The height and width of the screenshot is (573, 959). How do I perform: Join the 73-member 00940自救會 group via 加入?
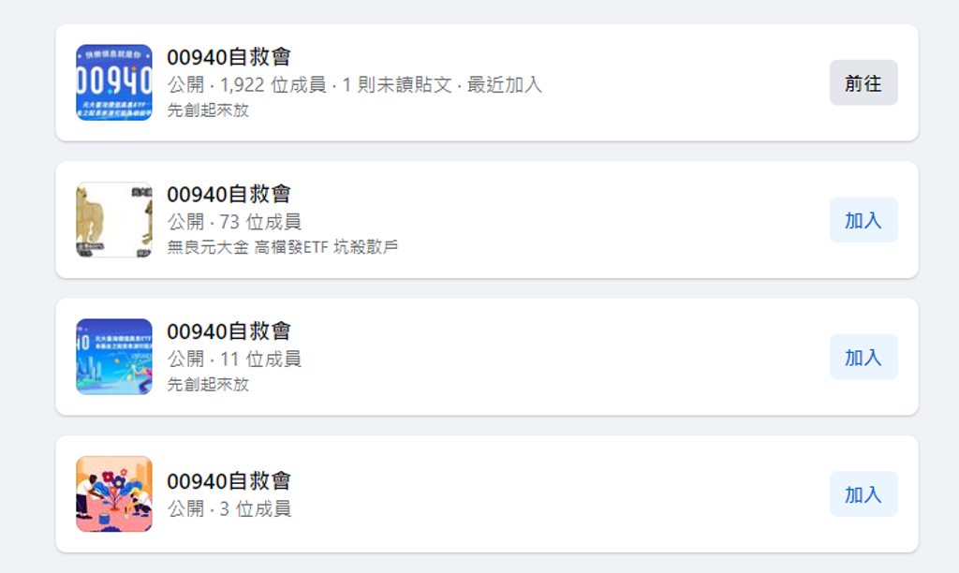point(863,219)
